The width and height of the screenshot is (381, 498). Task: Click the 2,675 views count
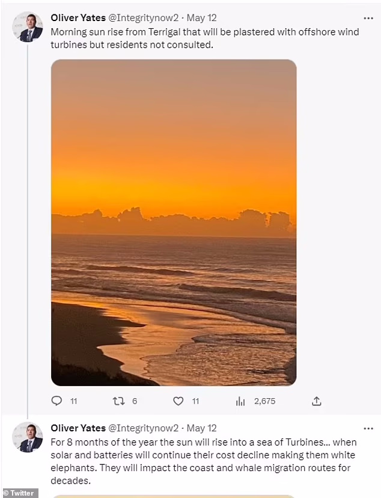[x=264, y=401]
